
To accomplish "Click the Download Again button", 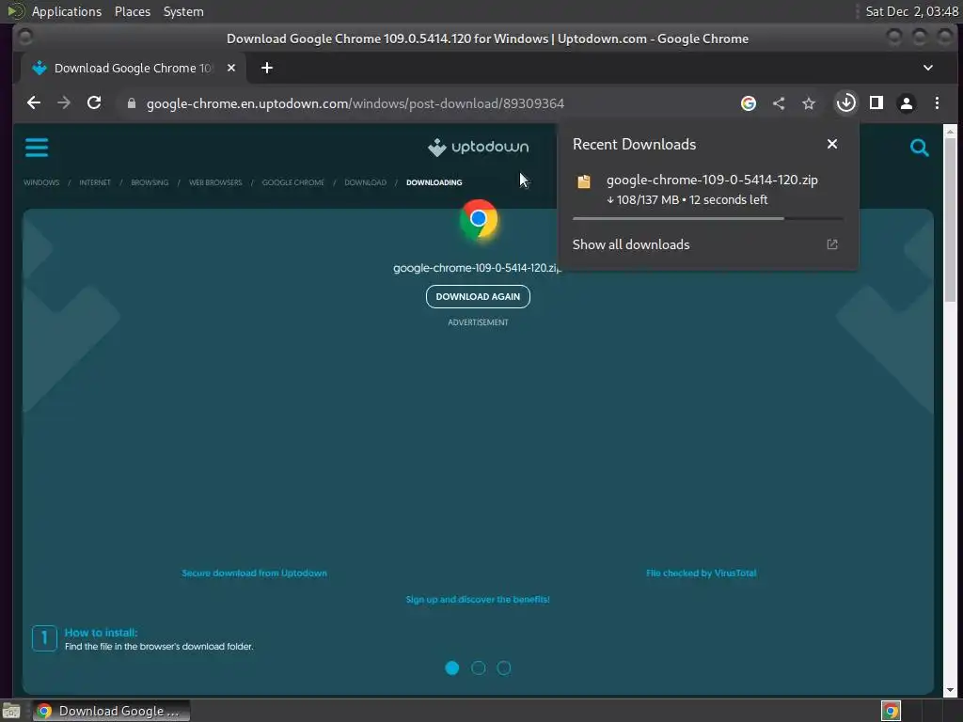I will click(x=478, y=296).
